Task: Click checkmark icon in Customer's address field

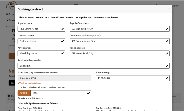Action: click(x=167, y=41)
